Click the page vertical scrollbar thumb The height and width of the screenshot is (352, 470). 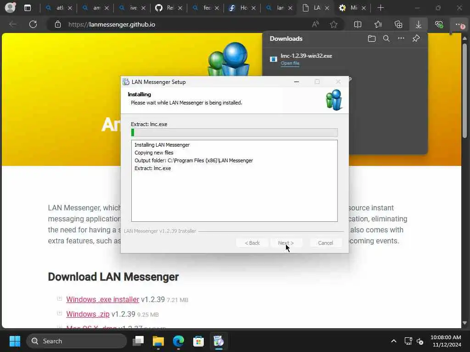[x=464, y=91]
